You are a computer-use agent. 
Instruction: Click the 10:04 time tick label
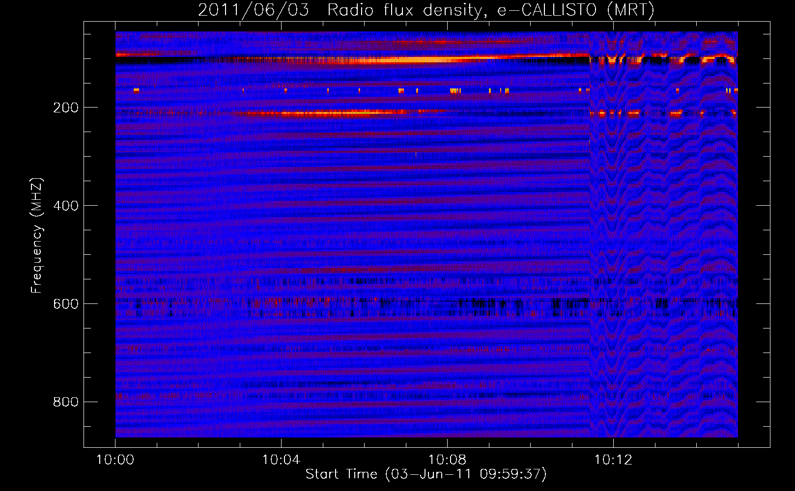281,460
